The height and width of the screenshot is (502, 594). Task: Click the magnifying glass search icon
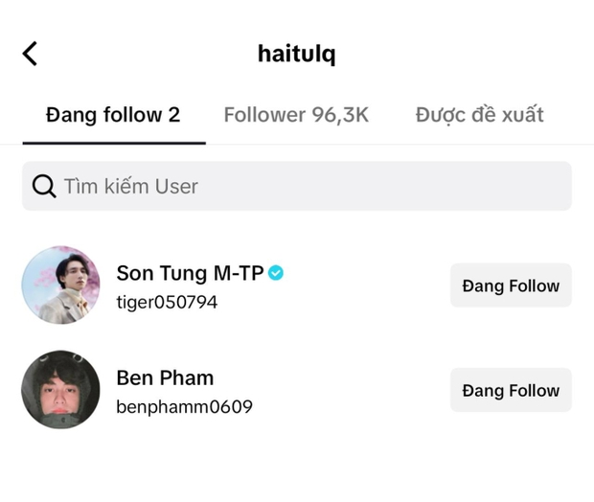tap(44, 186)
